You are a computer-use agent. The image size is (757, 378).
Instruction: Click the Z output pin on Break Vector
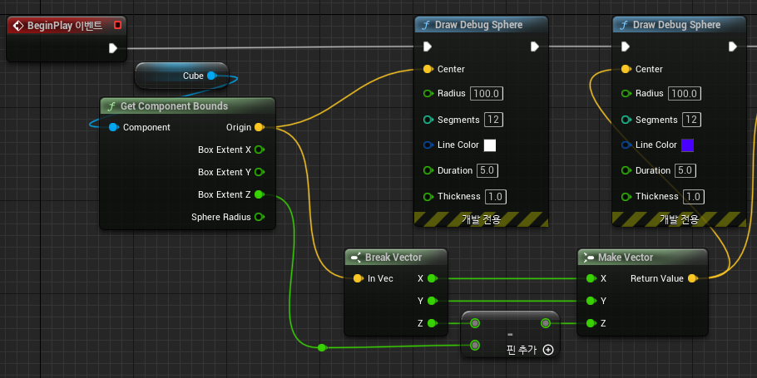point(432,323)
